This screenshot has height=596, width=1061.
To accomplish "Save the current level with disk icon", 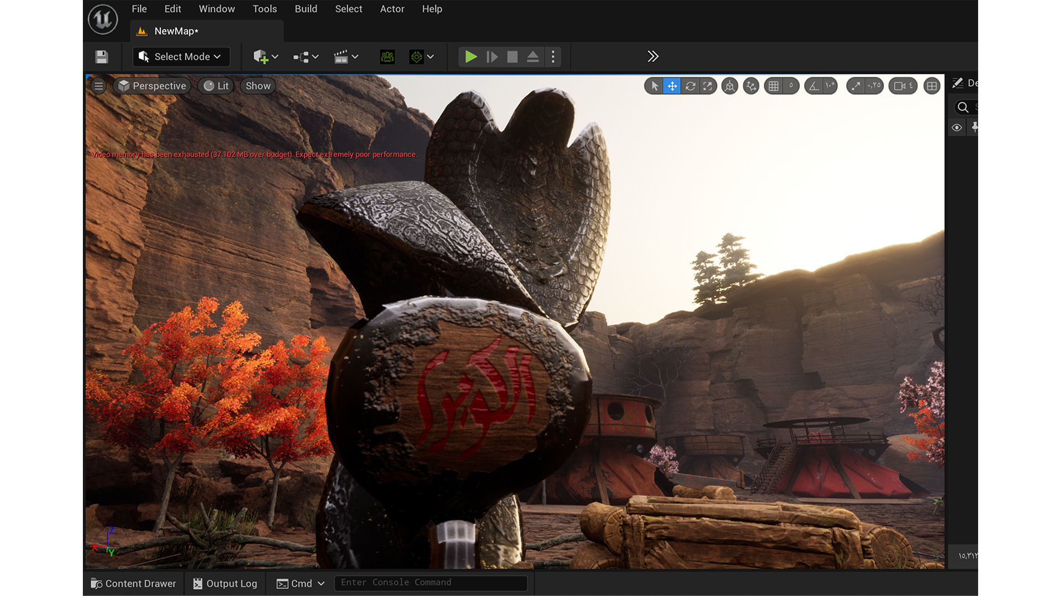I will [x=101, y=57].
